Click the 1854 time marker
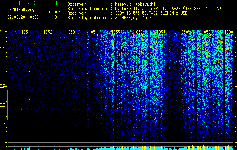 93,32
